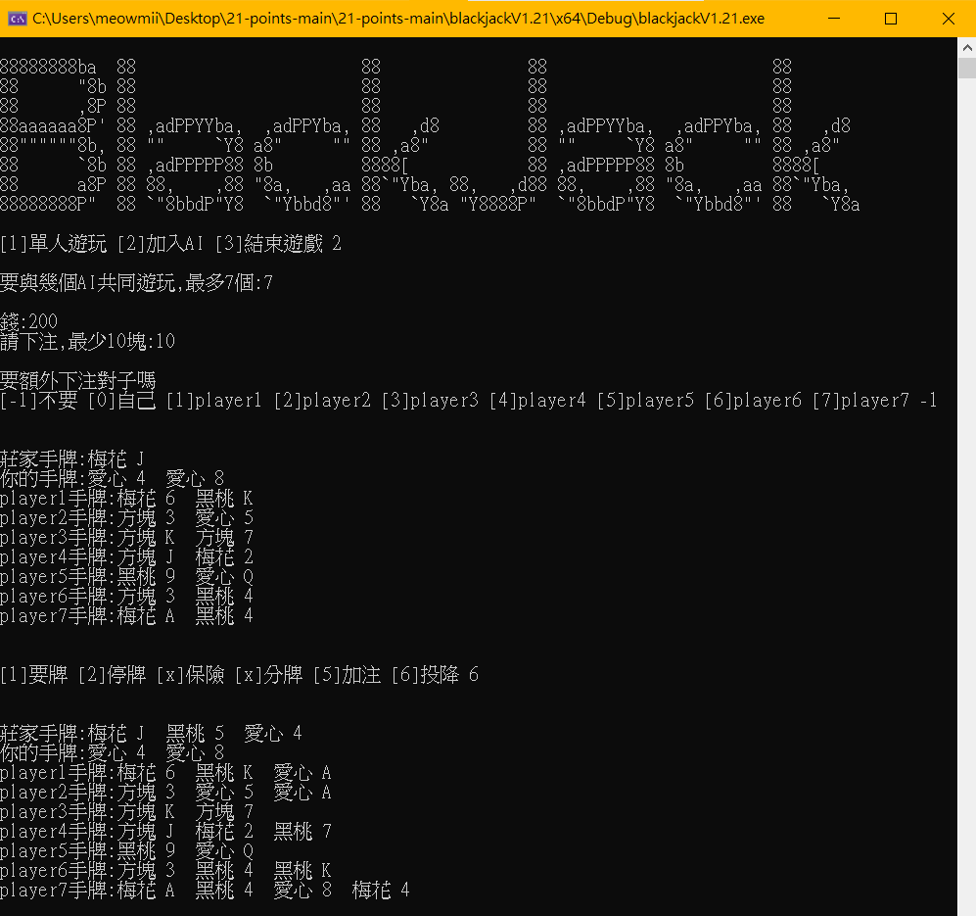Click the [x]保險 insurance option
Viewport: 976px width, 916px height.
point(191,674)
